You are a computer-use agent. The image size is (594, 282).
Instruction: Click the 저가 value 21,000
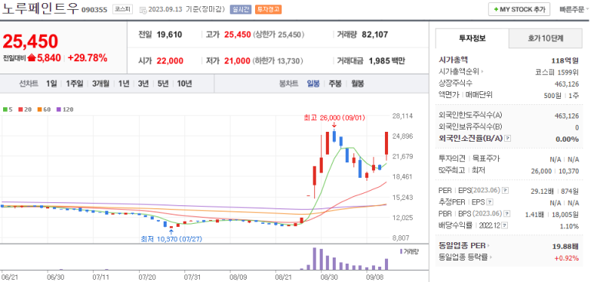[x=237, y=61]
